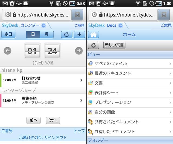This screenshot has width=173, height=144.
Task: Tap battery charging icon in left status bar
Action: tap(72, 4)
